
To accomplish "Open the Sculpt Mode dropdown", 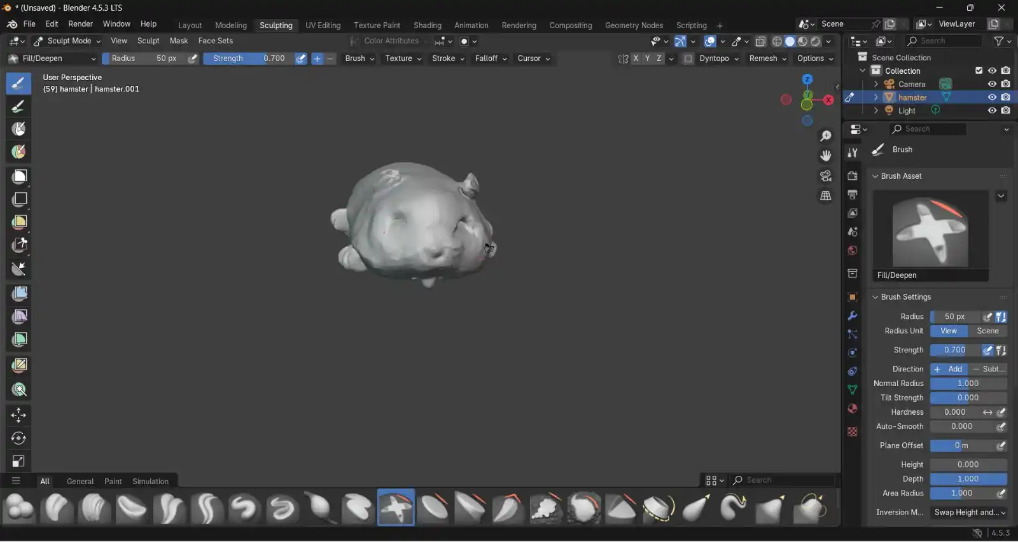I will coord(67,41).
